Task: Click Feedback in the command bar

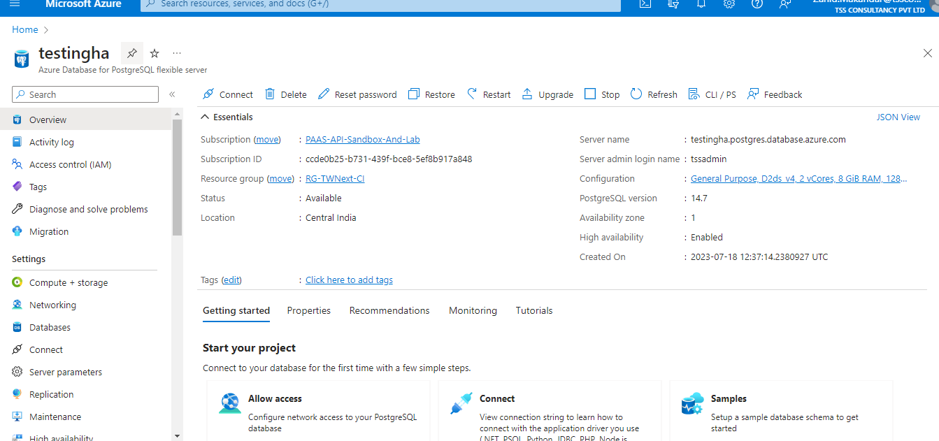Action: point(775,94)
